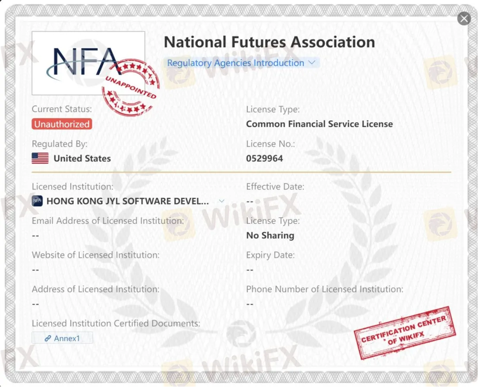Click the small NFA institution icon
The image size is (478, 387).
tap(37, 201)
